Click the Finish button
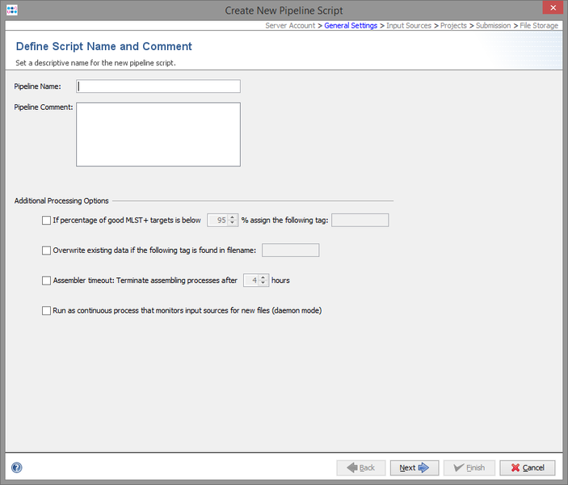The height and width of the screenshot is (485, 568). [469, 468]
